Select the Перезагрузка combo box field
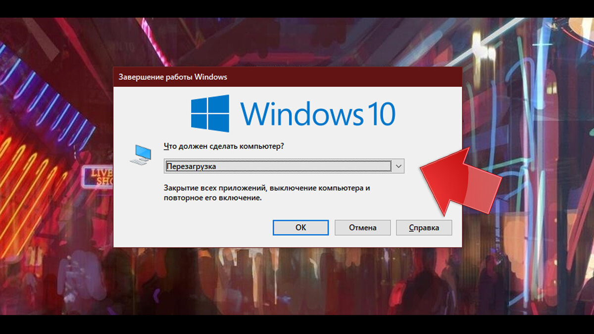594x334 pixels. click(284, 166)
